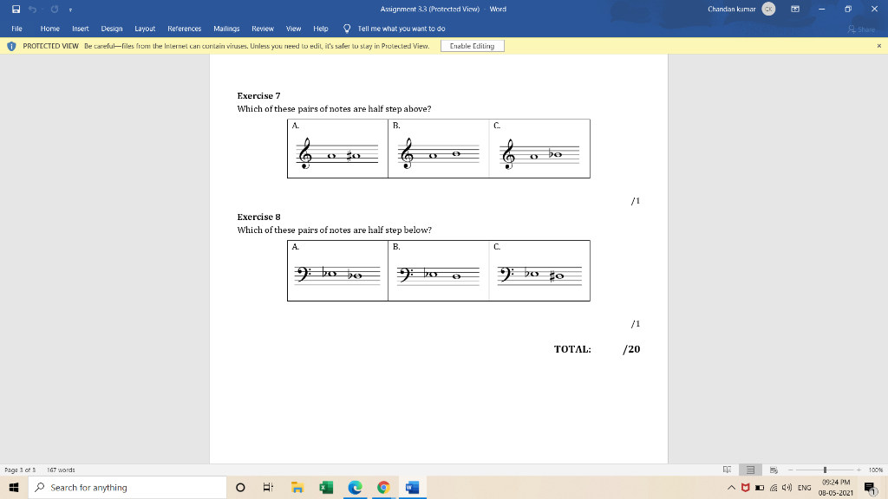Open Task View icon in taskbar

(268, 487)
